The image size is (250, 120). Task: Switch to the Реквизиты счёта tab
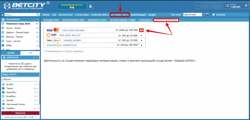pos(97,20)
